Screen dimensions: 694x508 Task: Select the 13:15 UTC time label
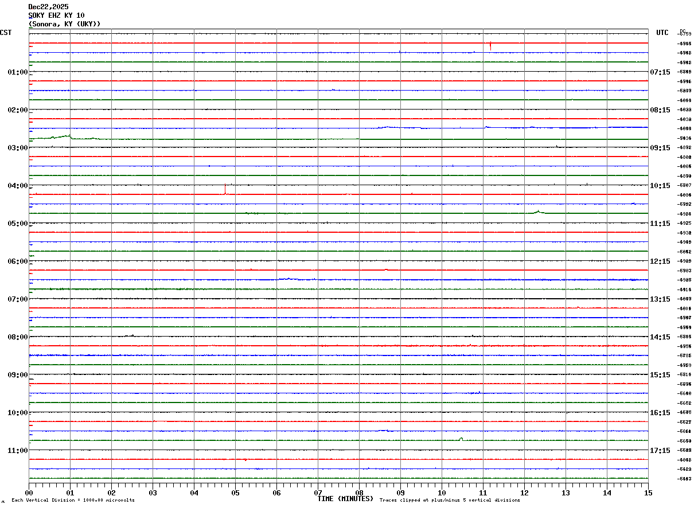click(660, 299)
